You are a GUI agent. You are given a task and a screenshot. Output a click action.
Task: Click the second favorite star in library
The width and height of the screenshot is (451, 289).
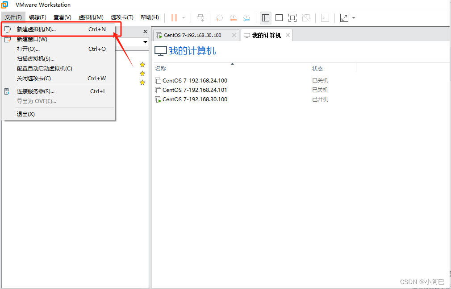(x=142, y=74)
